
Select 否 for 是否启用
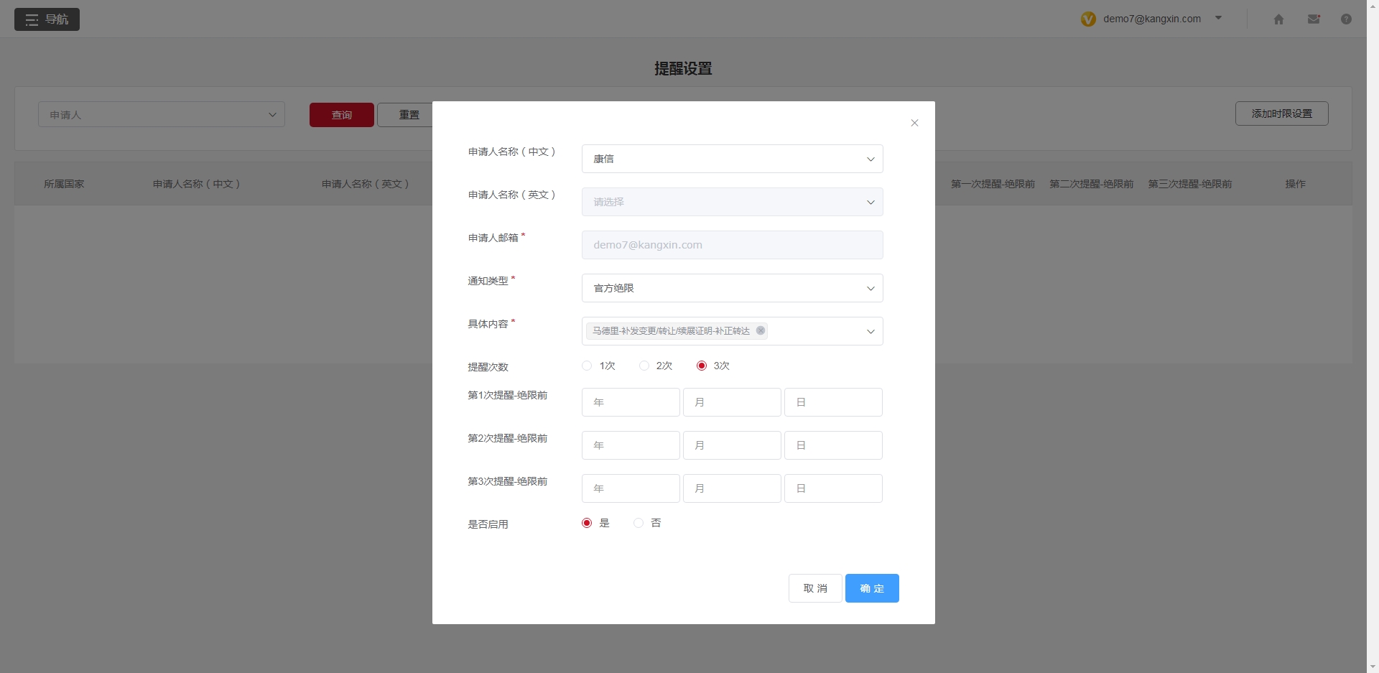click(x=638, y=523)
